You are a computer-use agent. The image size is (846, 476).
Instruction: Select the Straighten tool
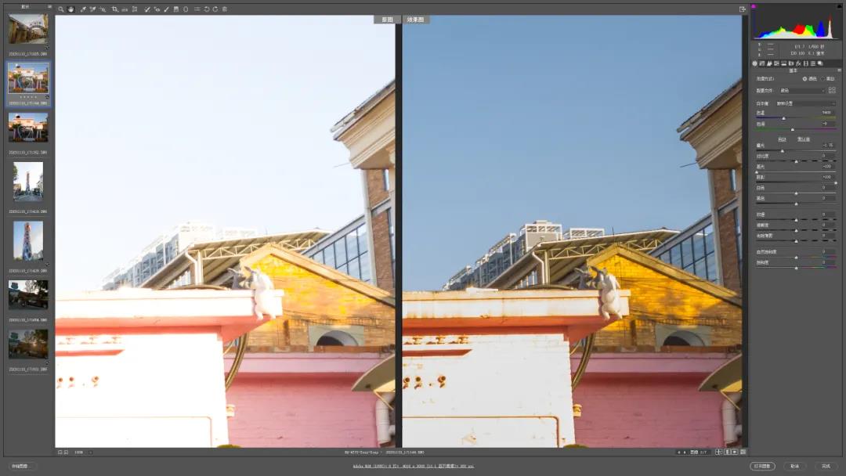125,9
